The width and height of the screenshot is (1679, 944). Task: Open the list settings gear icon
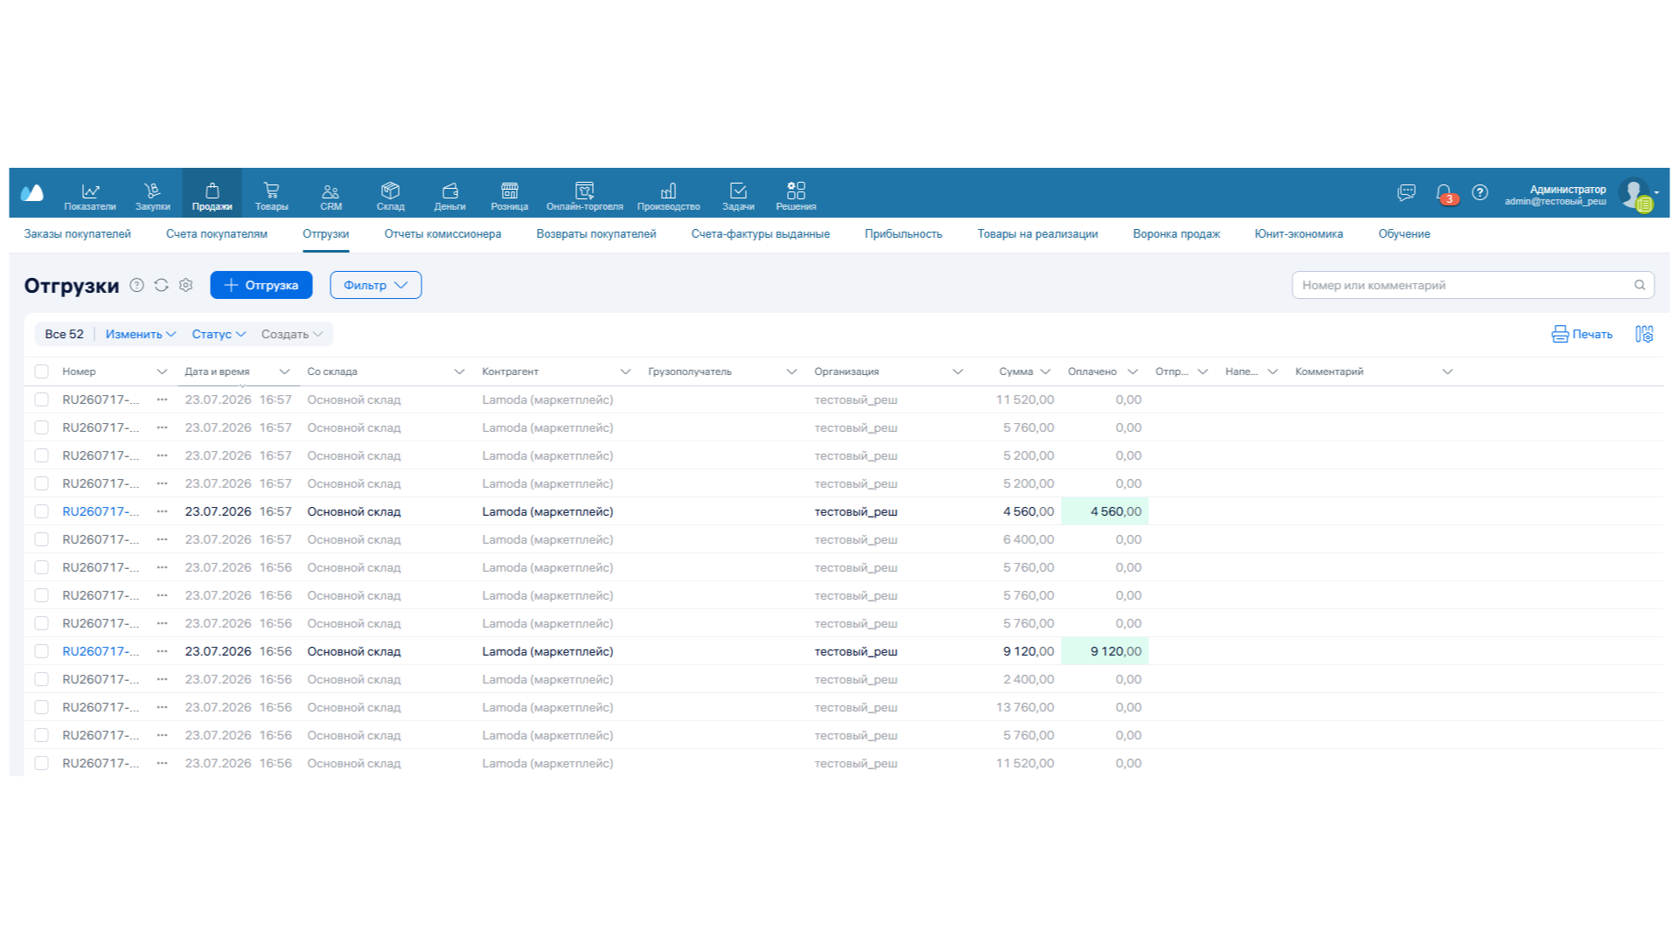coord(185,285)
